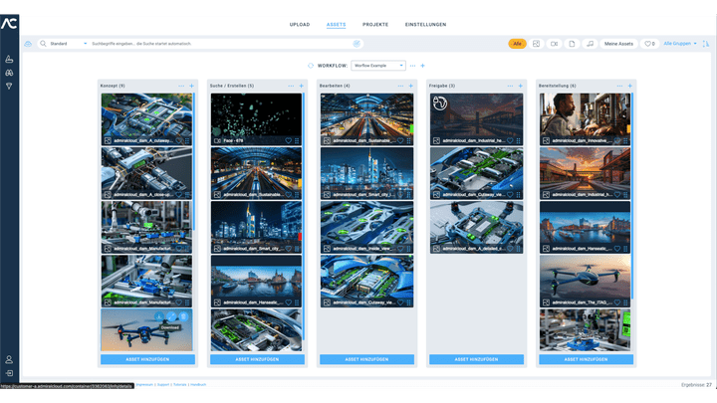Delete the drone asset with trash icon
717x403 pixels.
click(183, 316)
